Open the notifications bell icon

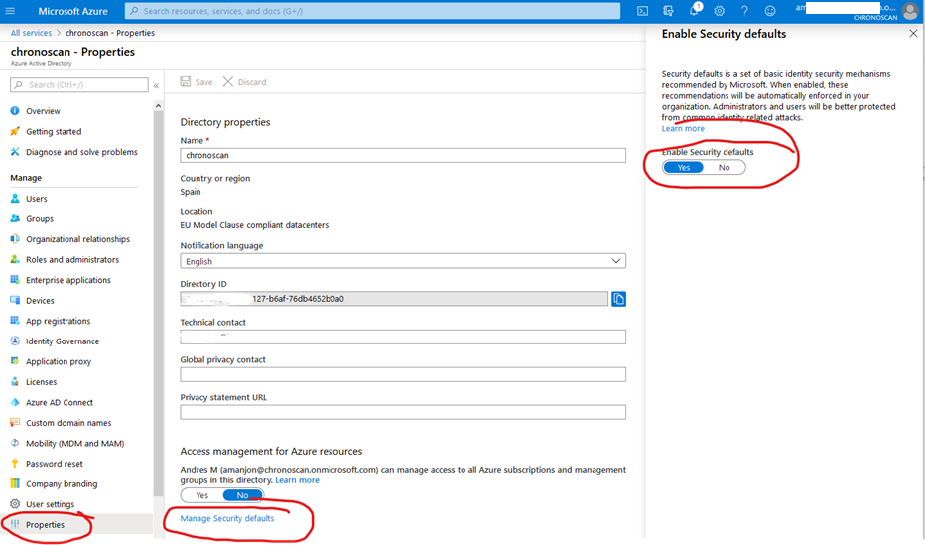694,11
